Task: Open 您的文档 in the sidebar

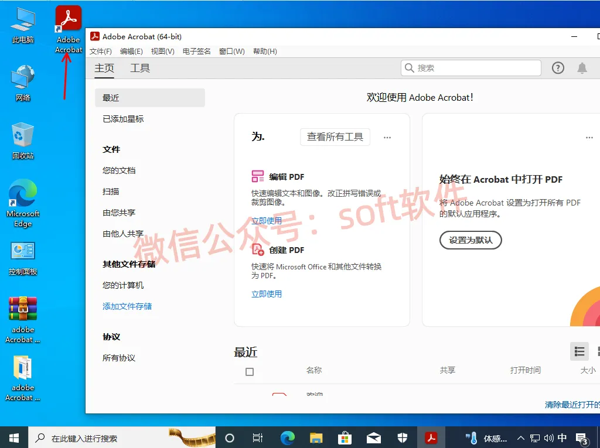Action: 118,170
